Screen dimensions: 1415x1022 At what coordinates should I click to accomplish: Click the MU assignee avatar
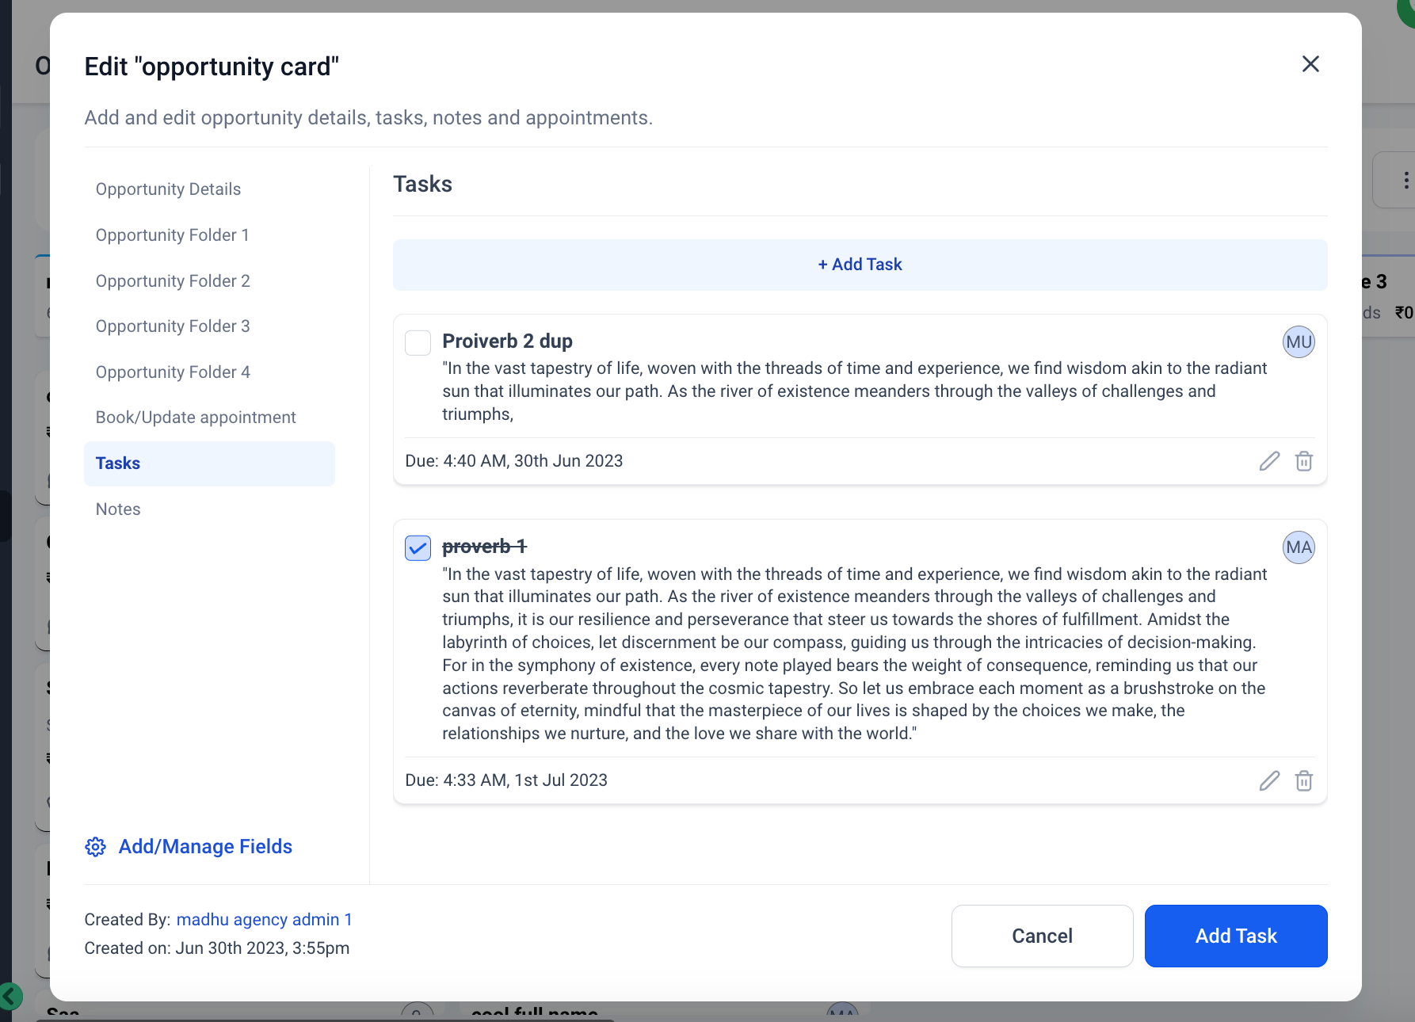point(1299,342)
